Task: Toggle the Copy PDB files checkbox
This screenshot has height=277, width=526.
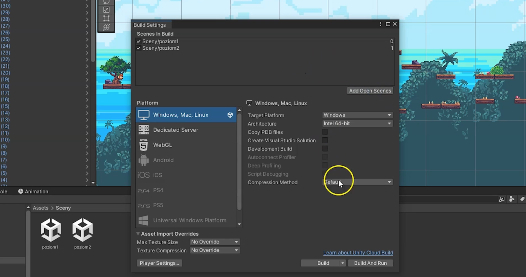Action: pos(325,132)
